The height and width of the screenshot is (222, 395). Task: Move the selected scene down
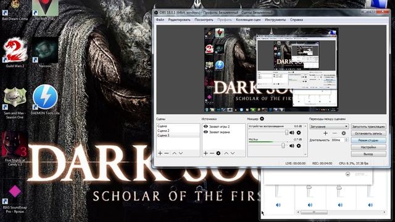pyautogui.click(x=181, y=153)
